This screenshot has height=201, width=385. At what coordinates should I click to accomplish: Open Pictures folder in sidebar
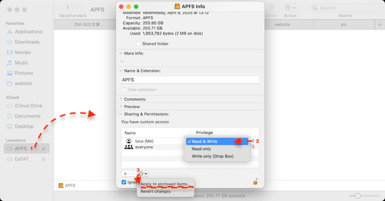[x=20, y=73]
